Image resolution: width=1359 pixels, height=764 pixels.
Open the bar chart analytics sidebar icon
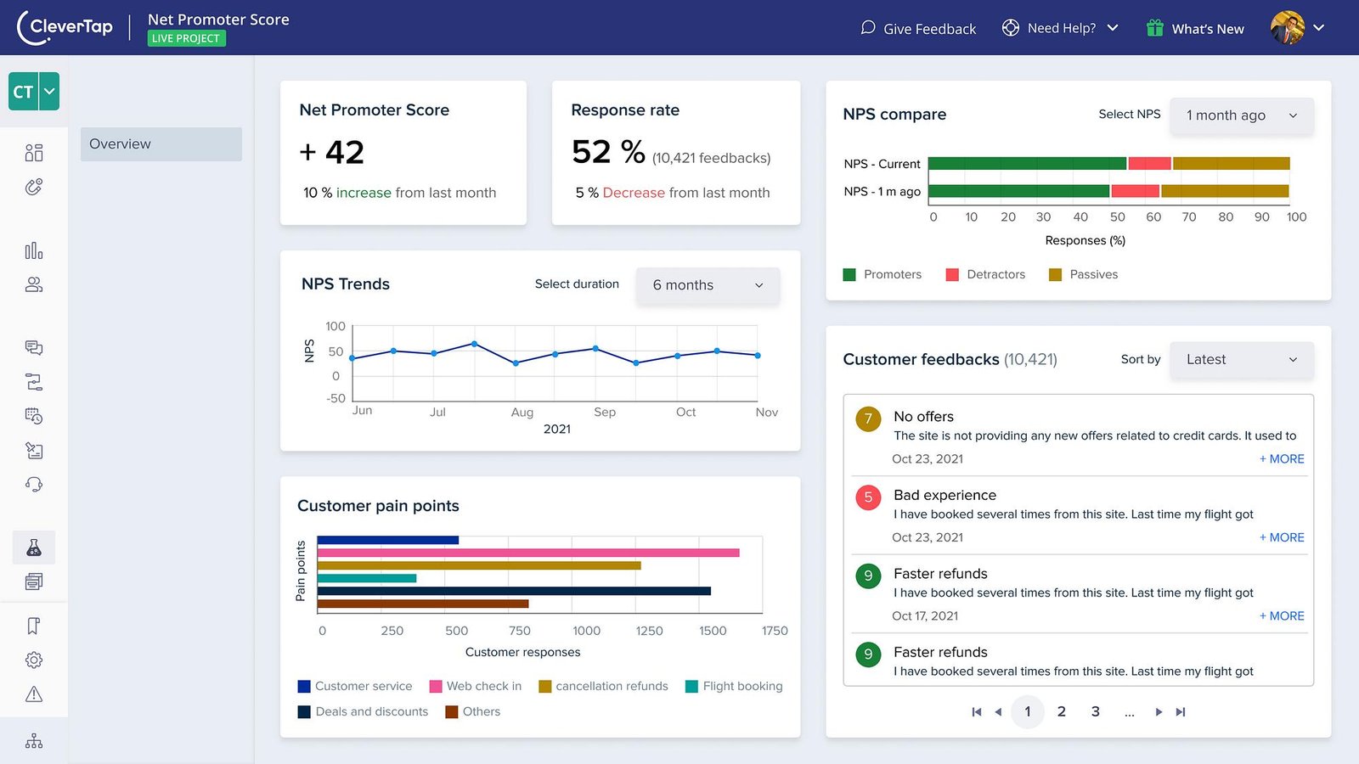34,250
